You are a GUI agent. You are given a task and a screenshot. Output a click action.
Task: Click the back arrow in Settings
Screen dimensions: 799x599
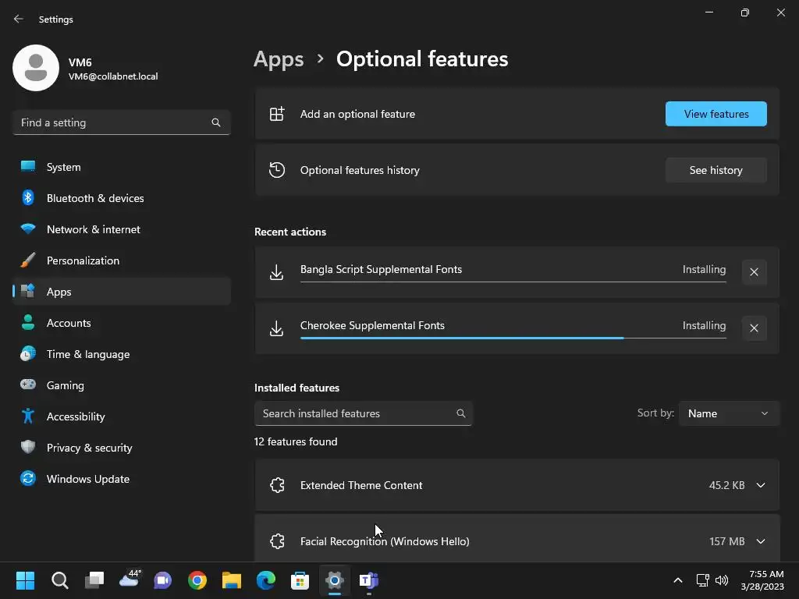click(x=19, y=19)
